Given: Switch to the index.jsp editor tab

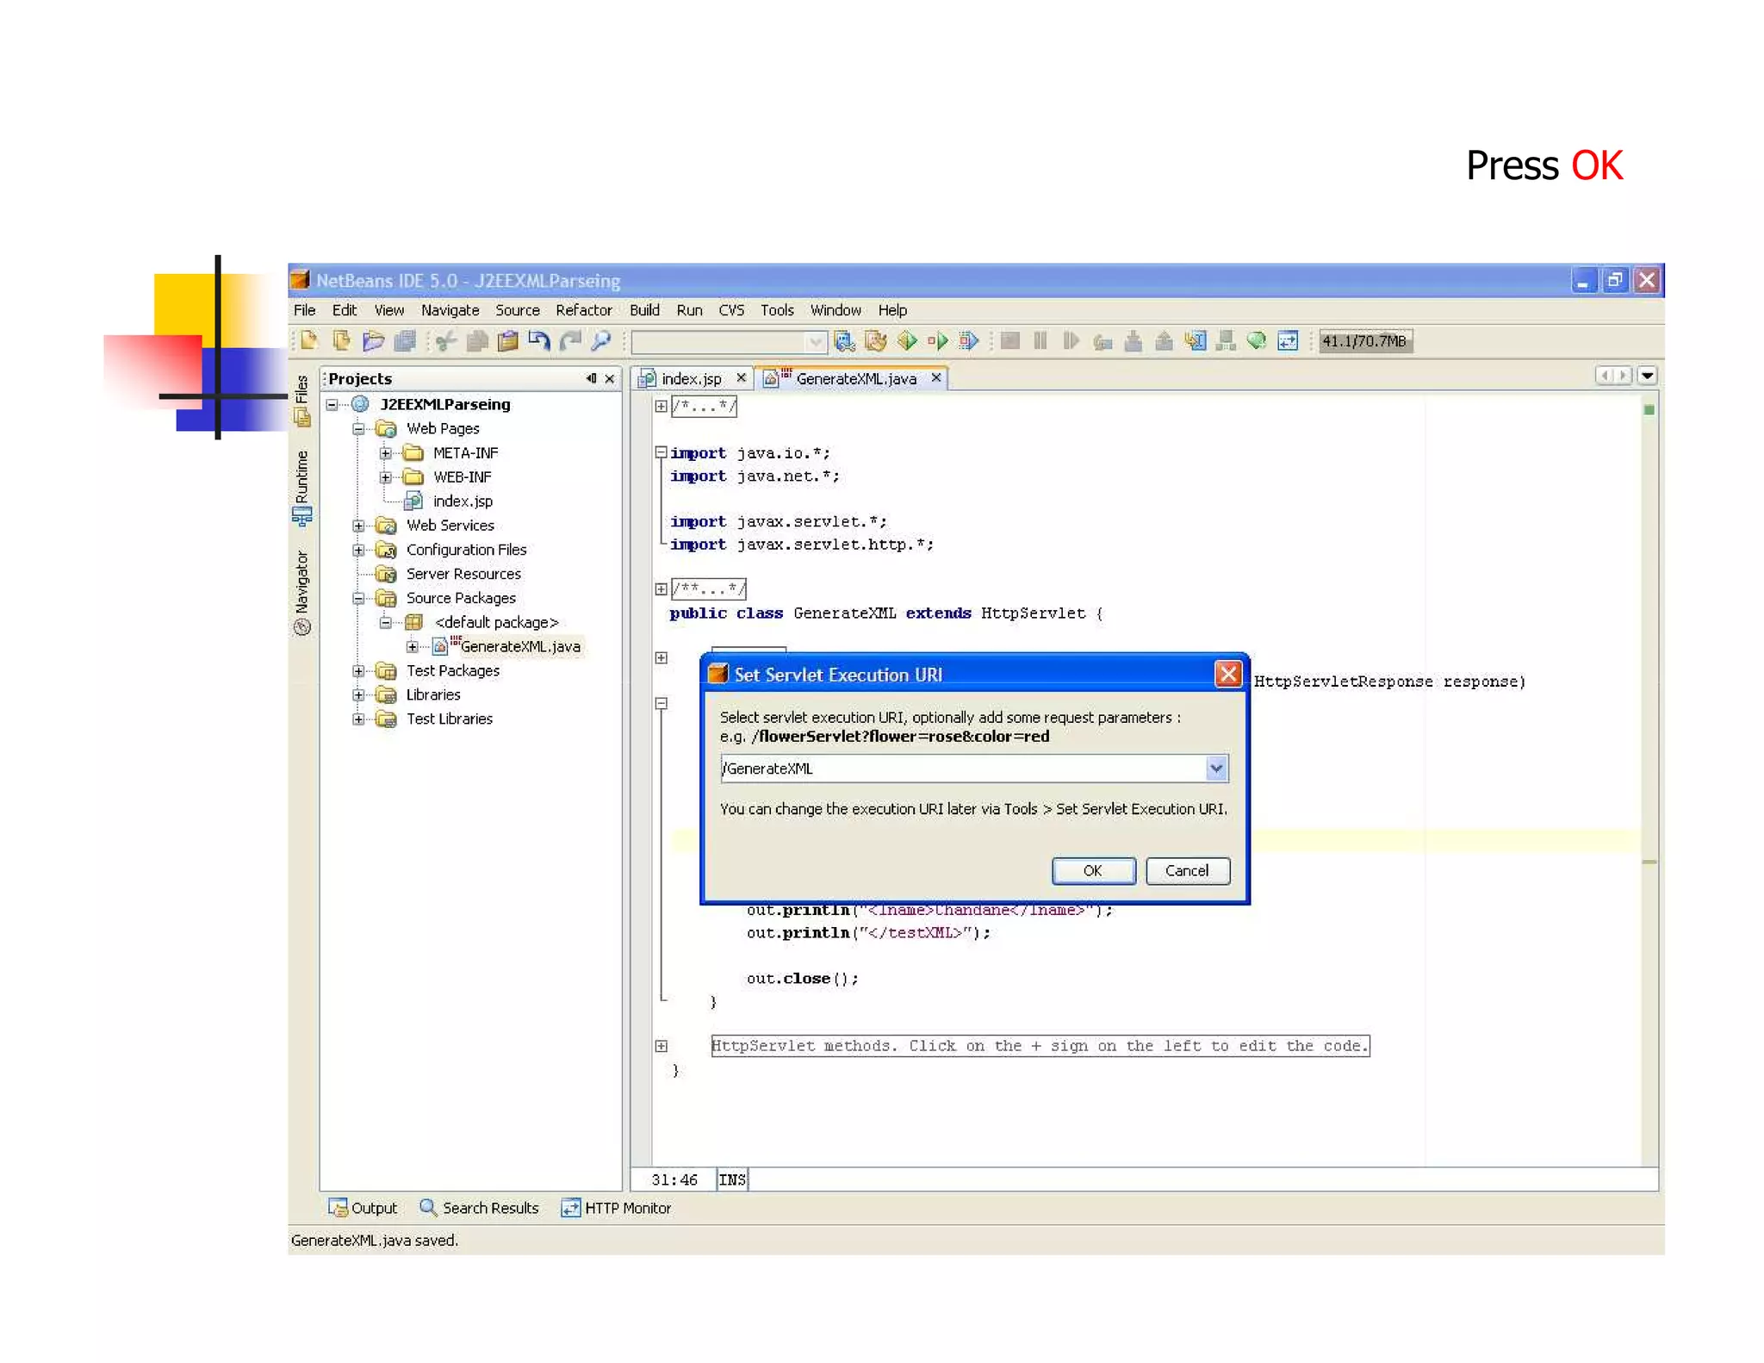Looking at the screenshot, I should pos(691,379).
